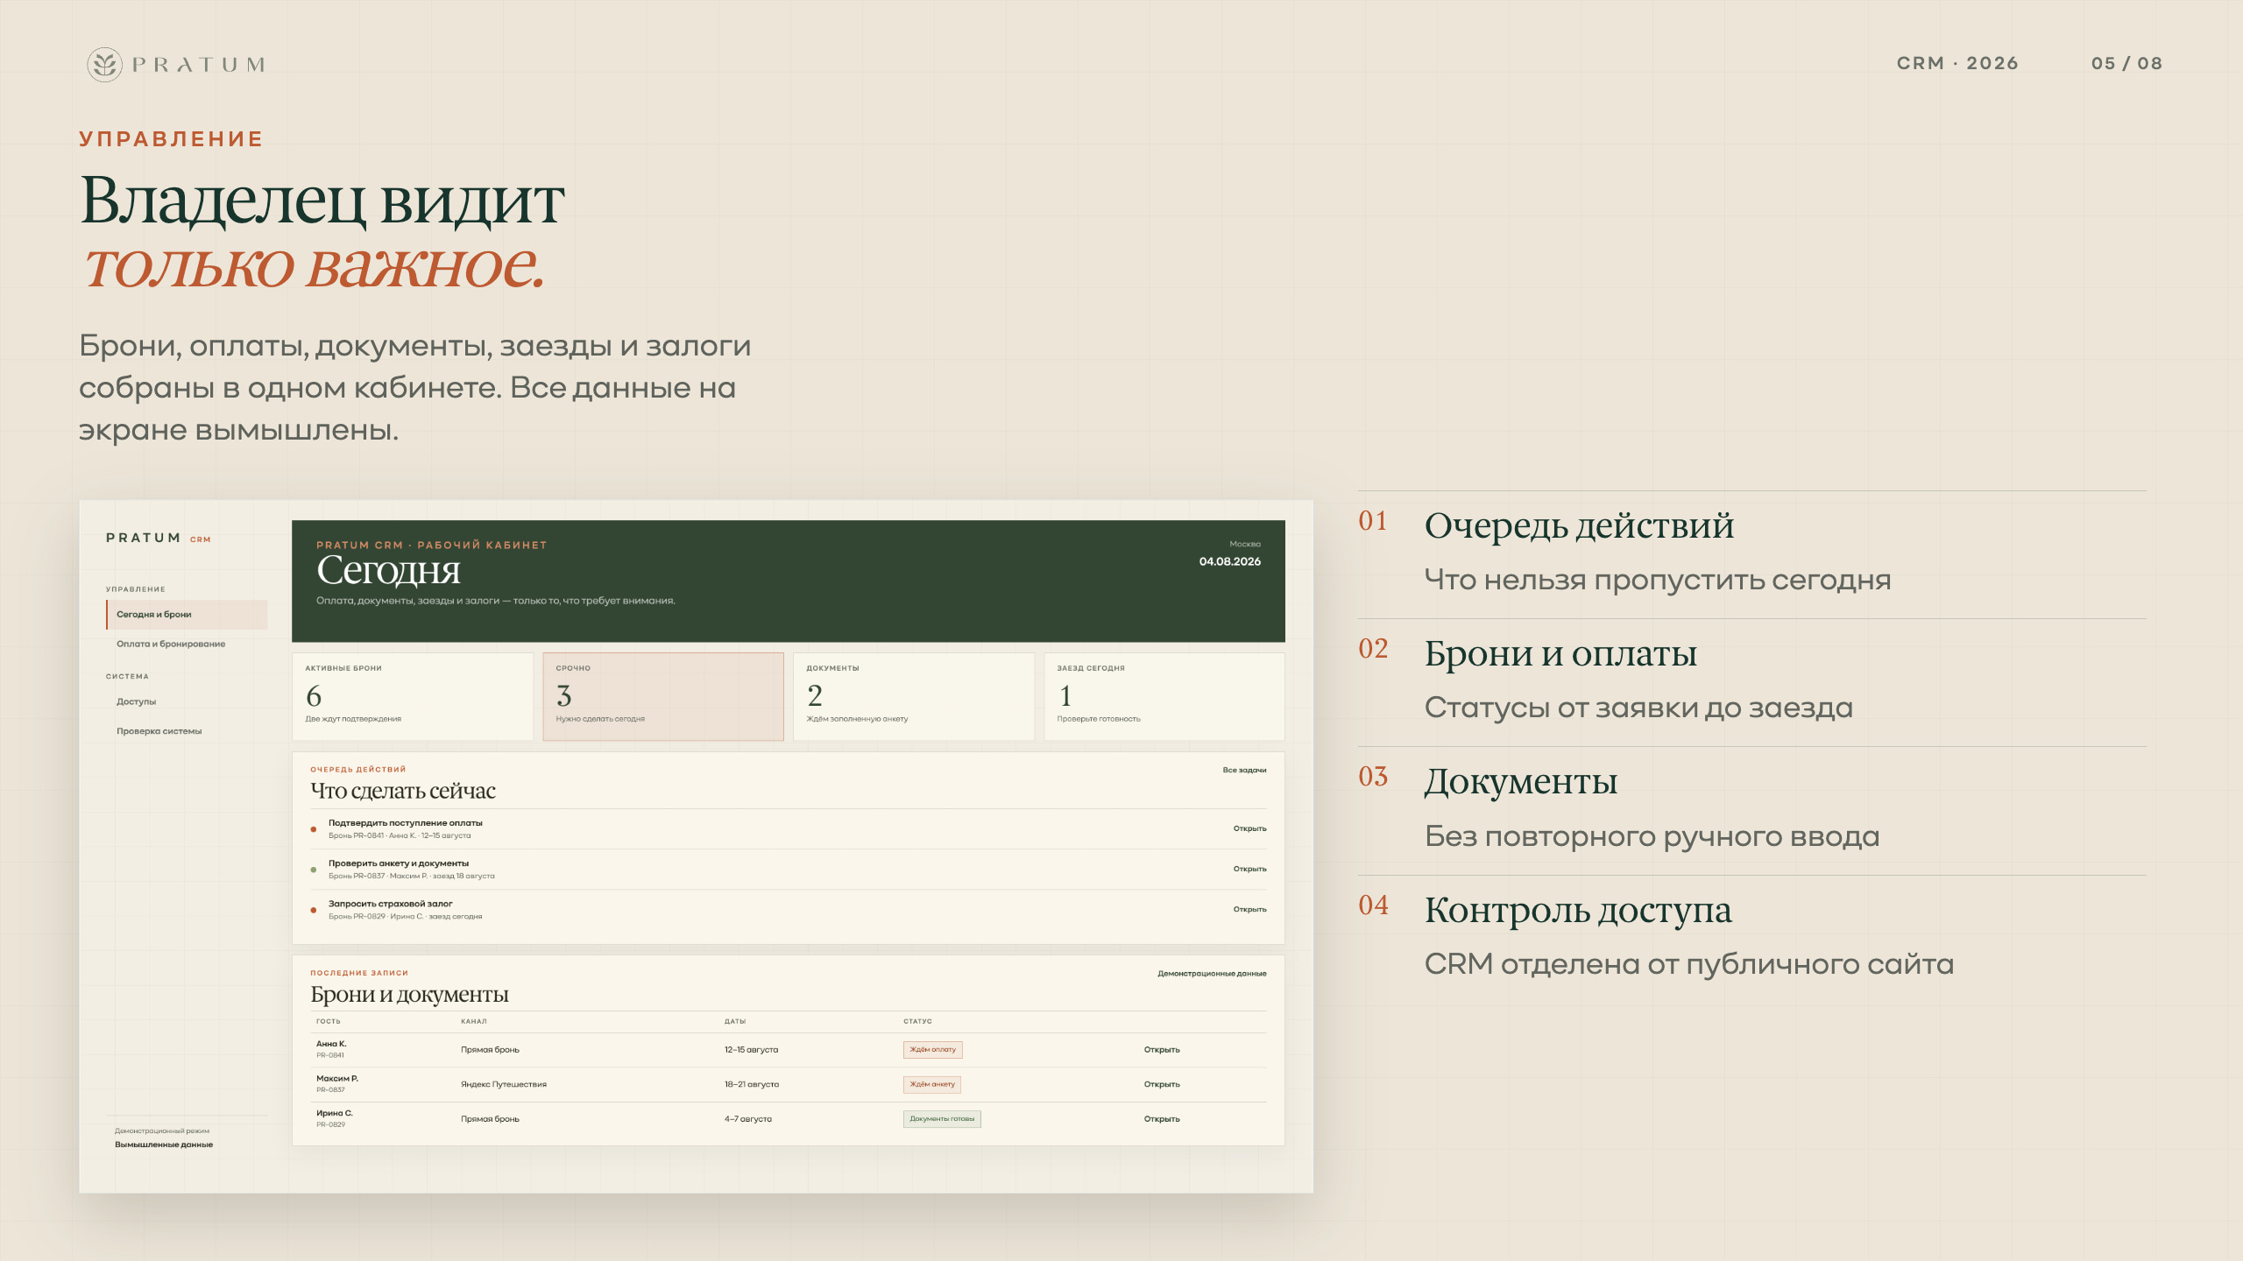2243x1261 pixels.
Task: Click the '18–21 августа' dates cell
Action: [752, 1084]
